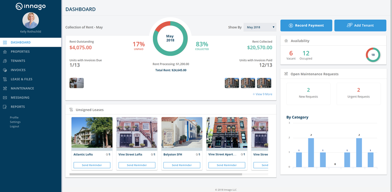Screen dimensions: 392x192
Task: Click the Properties building icon
Action: [x=5, y=52]
